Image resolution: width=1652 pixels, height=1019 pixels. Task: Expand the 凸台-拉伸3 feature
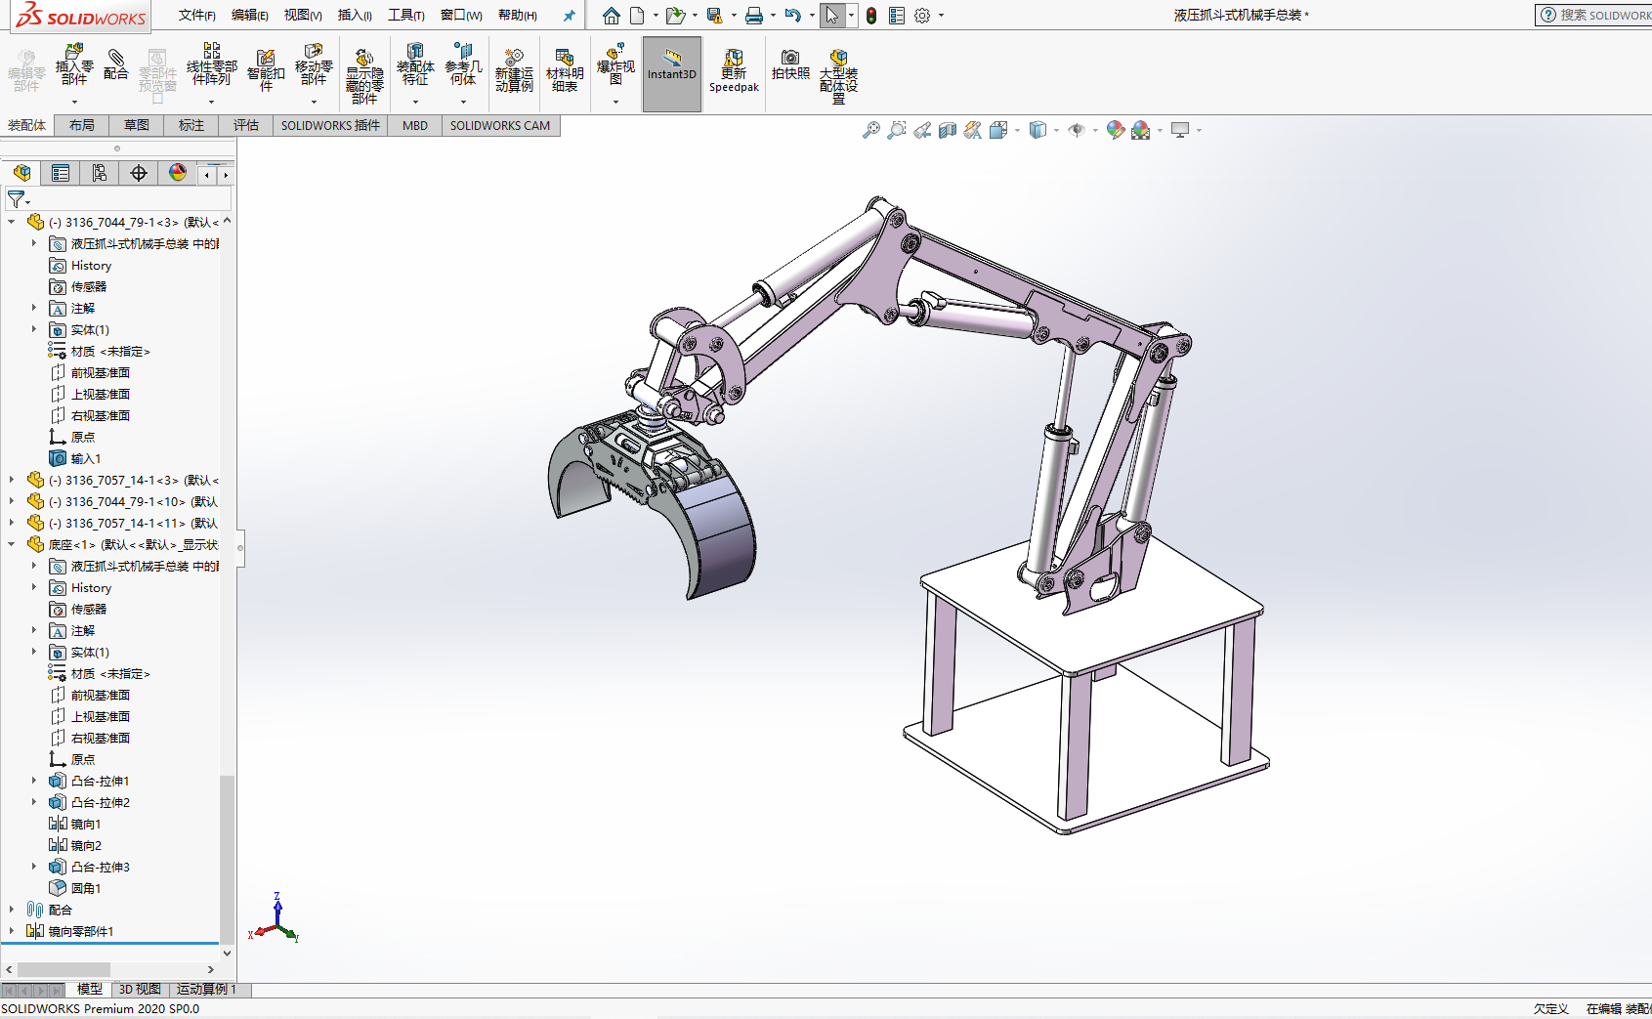point(34,867)
